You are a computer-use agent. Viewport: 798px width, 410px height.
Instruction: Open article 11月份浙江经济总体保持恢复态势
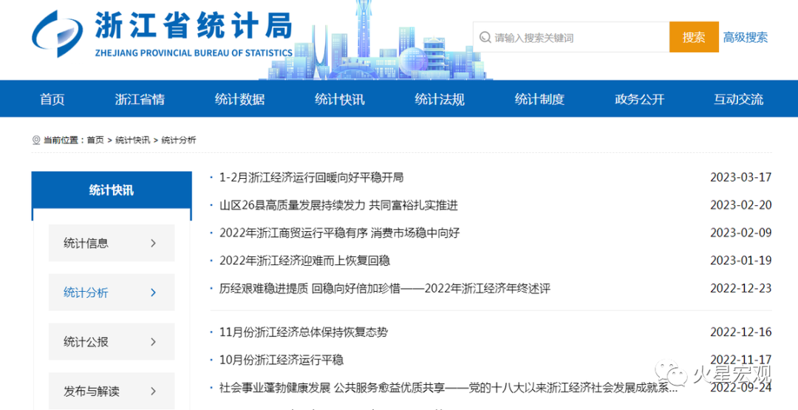coord(304,332)
